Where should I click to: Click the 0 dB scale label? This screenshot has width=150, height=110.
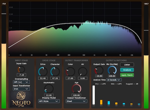click(x=10, y=28)
